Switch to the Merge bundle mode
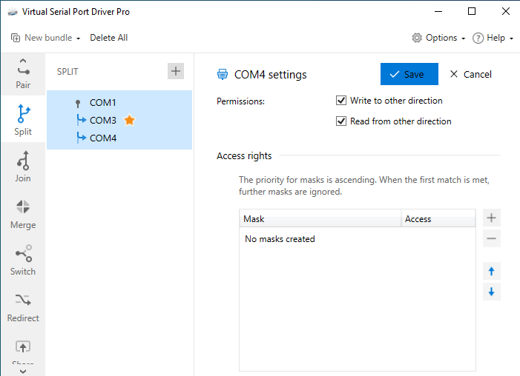520x376 pixels. (x=23, y=213)
